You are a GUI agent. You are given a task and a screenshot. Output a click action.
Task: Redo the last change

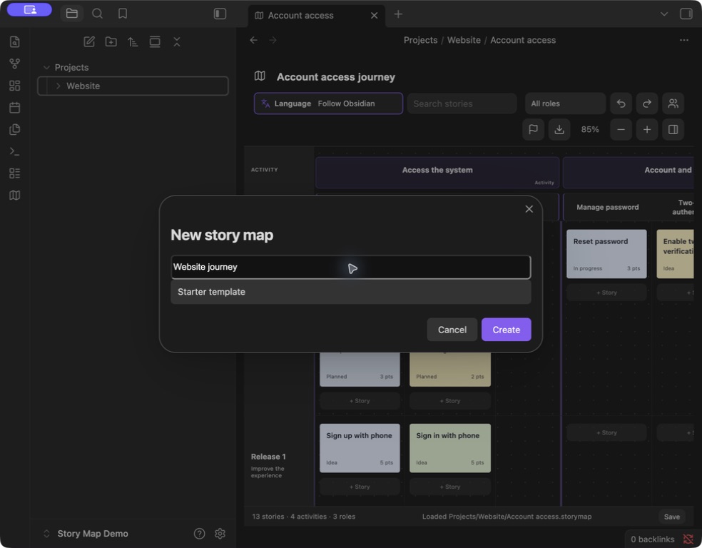click(x=647, y=103)
